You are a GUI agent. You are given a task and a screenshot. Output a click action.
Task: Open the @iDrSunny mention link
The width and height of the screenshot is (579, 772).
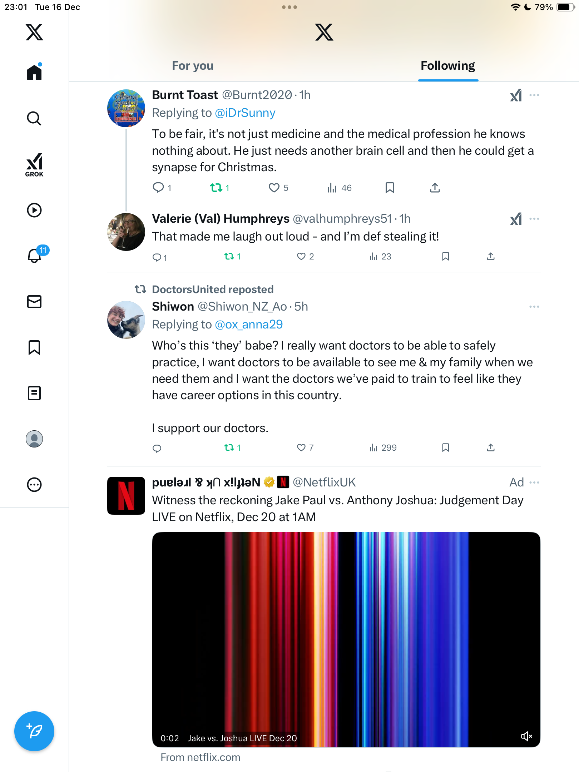click(x=245, y=113)
